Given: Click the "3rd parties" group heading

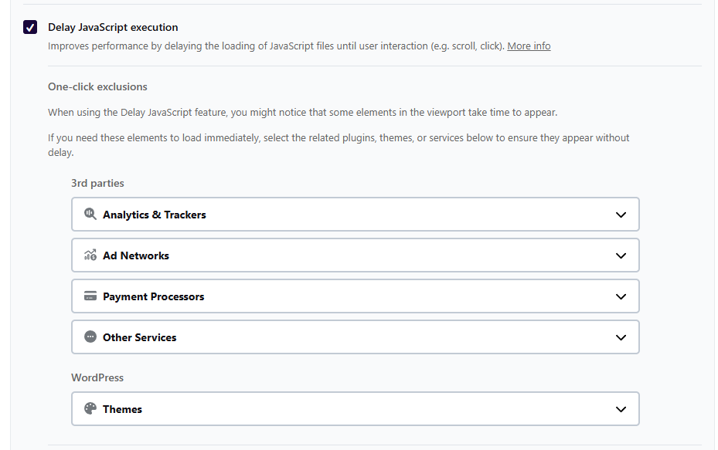Looking at the screenshot, I should pos(97,183).
